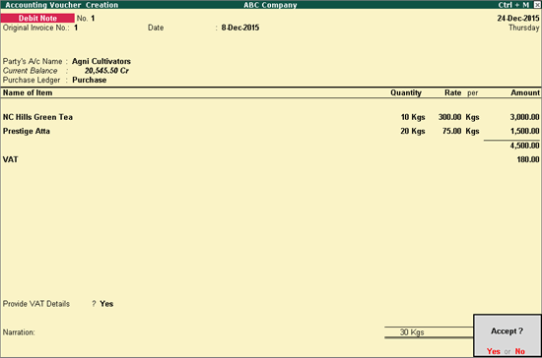Toggle Provide VAT Details Yes value
The image size is (542, 358).
pos(106,304)
